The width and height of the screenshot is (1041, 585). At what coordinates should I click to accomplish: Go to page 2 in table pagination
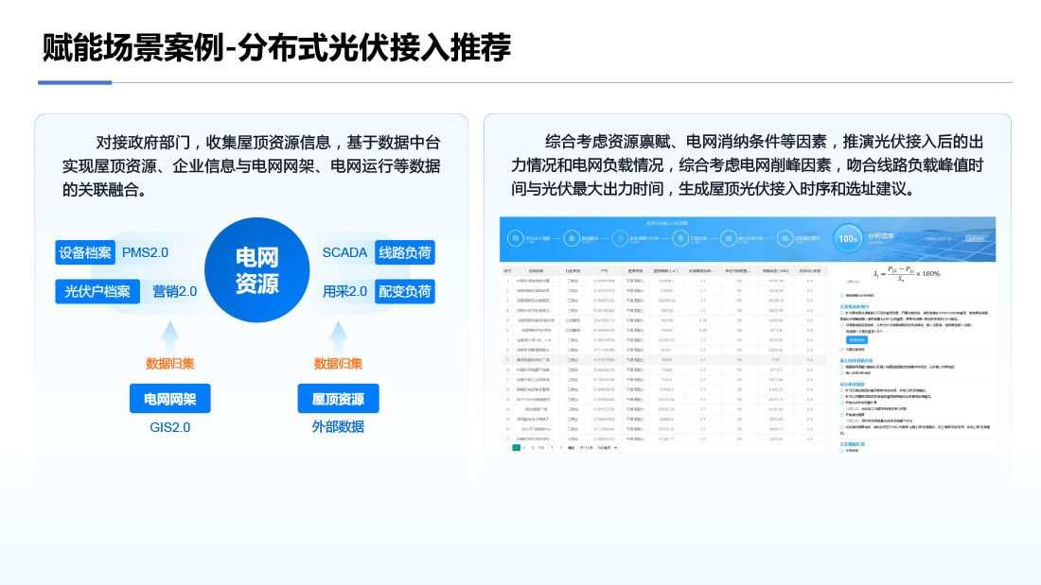[x=524, y=447]
